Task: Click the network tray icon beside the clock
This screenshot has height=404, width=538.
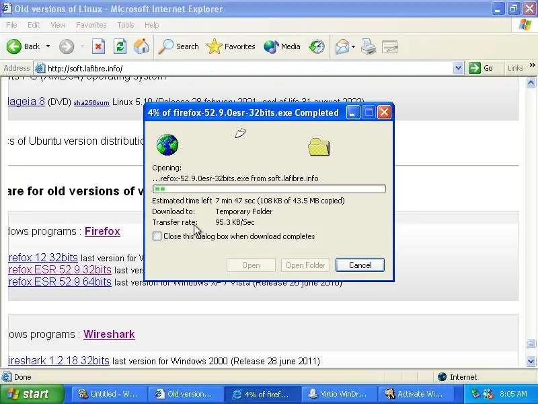Action: (x=475, y=394)
